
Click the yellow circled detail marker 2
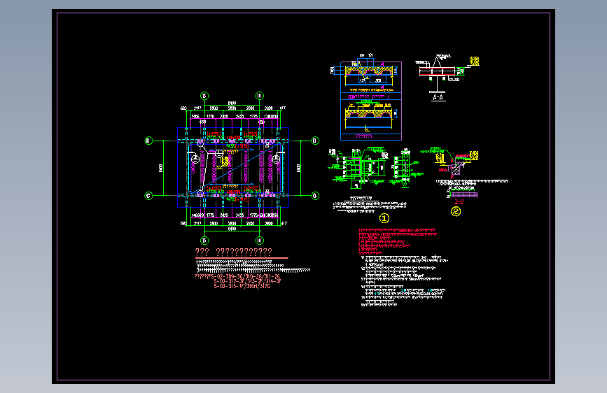(456, 212)
